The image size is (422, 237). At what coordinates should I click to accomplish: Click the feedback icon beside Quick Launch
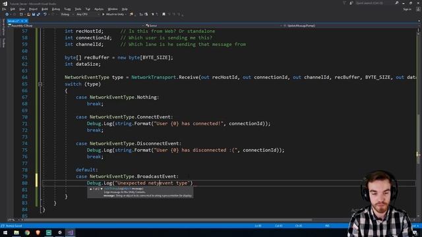pyautogui.click(x=351, y=3)
